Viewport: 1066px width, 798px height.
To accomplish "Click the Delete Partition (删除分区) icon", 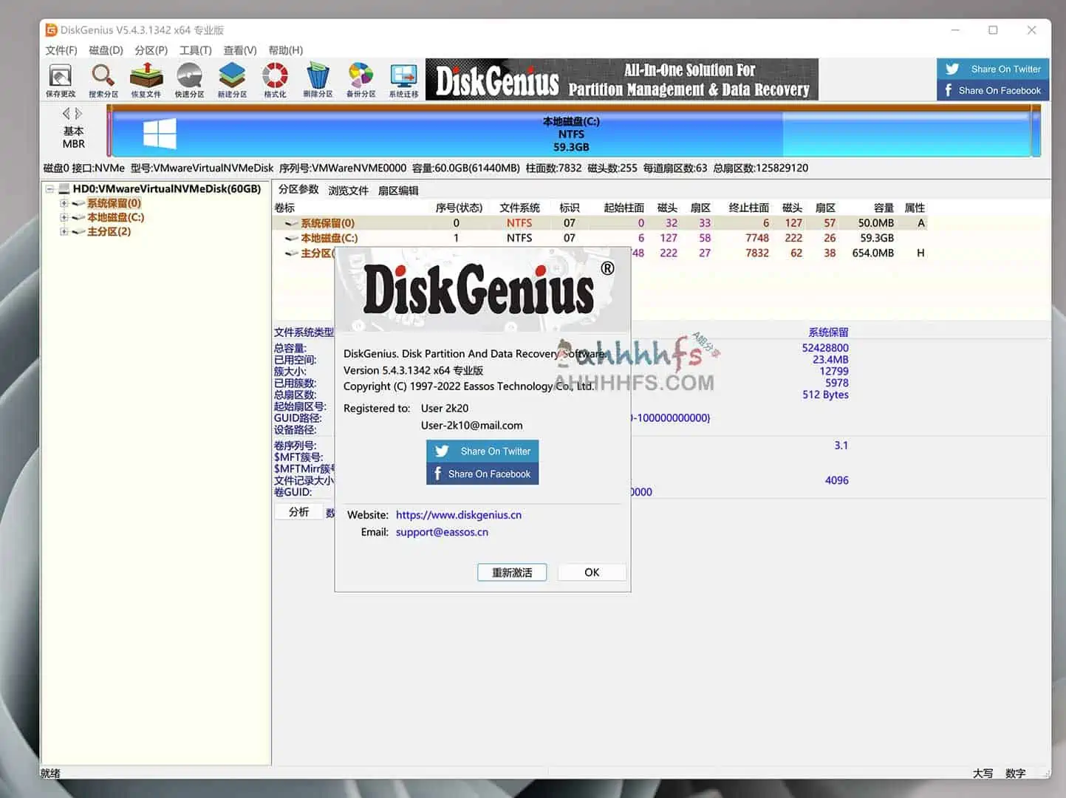I will [318, 80].
